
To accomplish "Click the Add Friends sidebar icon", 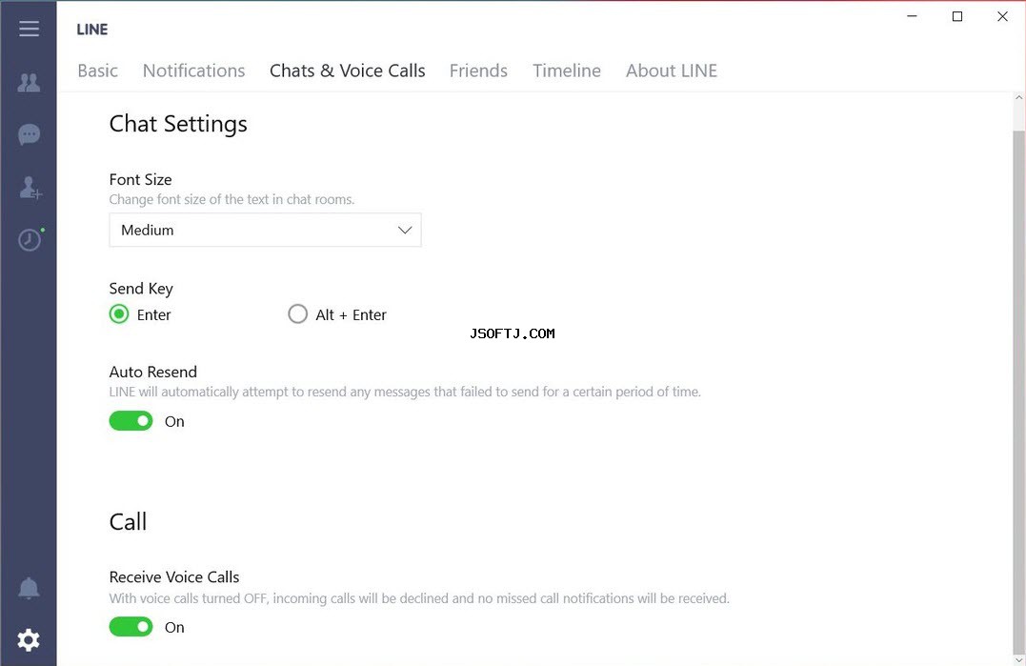I will click(x=30, y=188).
